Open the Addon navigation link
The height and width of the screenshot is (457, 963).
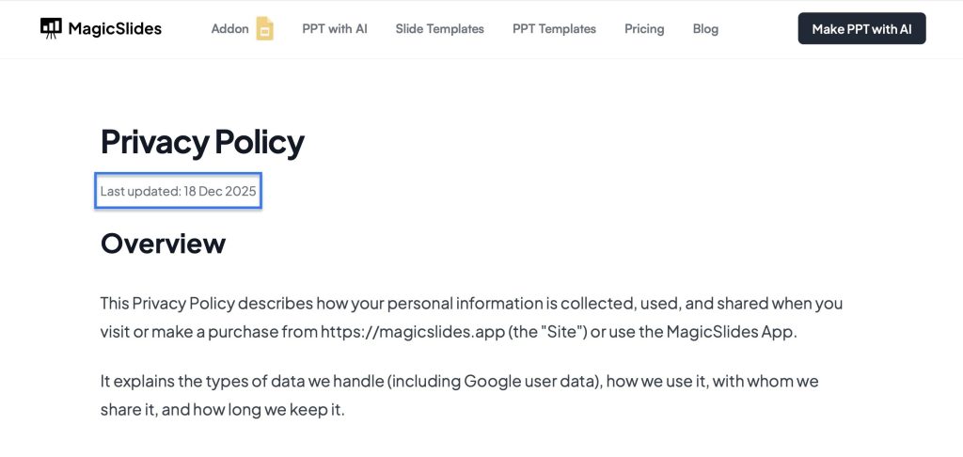point(229,29)
